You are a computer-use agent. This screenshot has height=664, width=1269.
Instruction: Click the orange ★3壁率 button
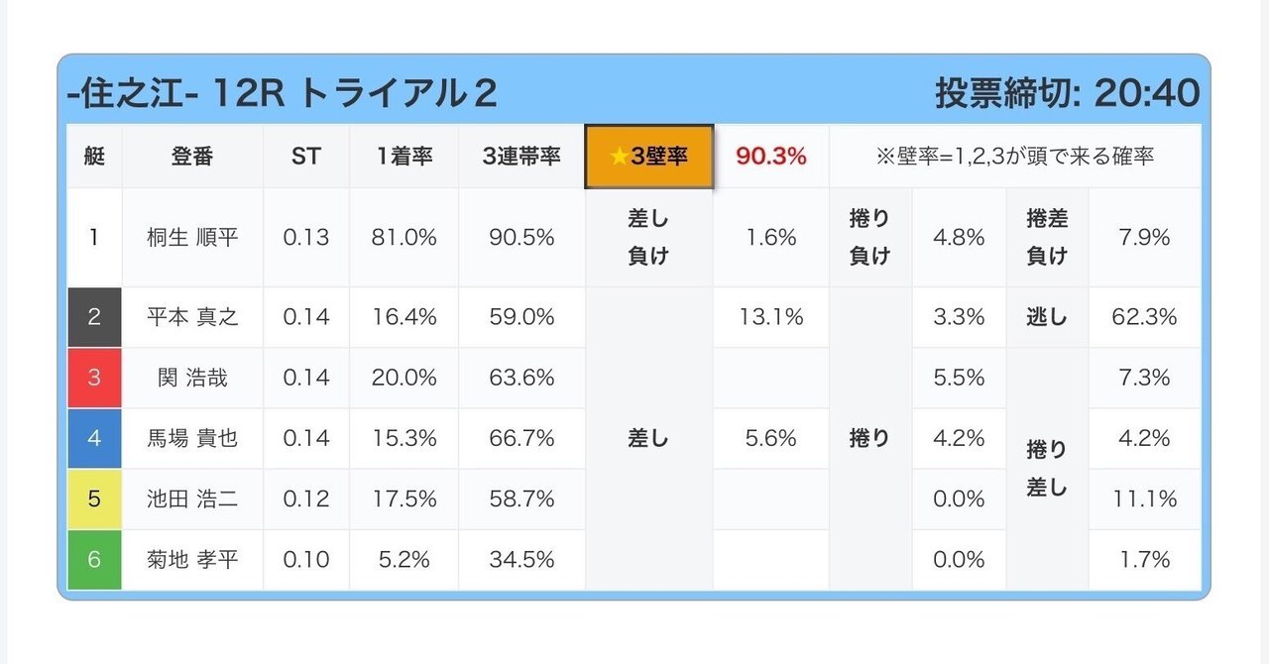(649, 157)
